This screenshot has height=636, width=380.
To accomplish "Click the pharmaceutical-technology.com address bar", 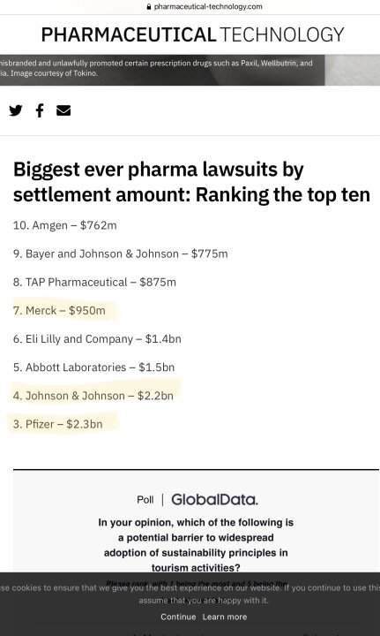I will tap(205, 6).
